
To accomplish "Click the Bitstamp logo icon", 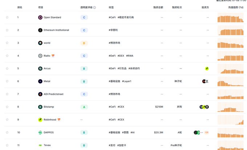I will click(x=40, y=107).
